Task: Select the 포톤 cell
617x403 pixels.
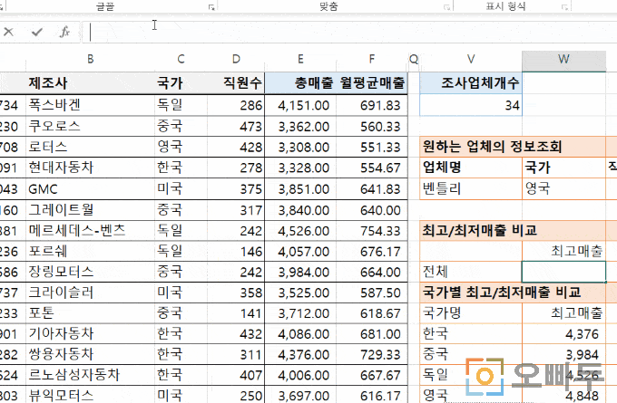Action: (x=91, y=313)
